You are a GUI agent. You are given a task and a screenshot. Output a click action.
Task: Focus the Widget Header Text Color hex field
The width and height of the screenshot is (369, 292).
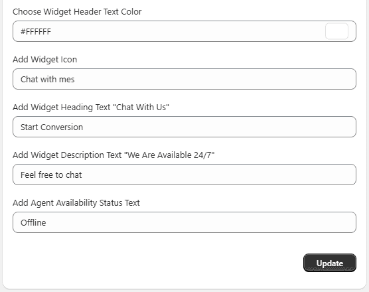coord(184,31)
